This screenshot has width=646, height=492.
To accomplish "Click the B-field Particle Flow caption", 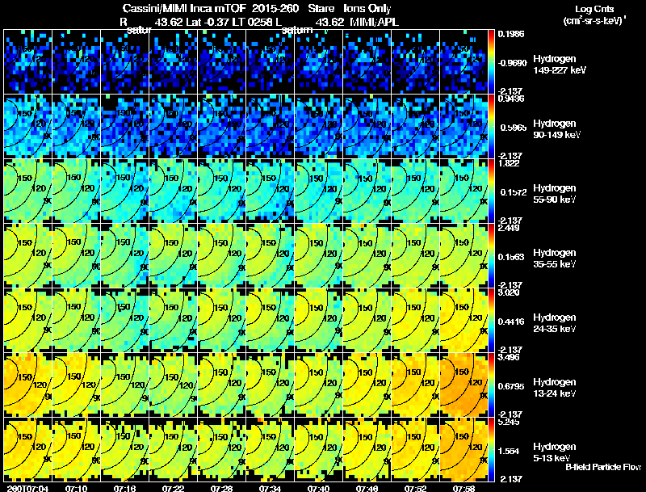I will 603,467.
